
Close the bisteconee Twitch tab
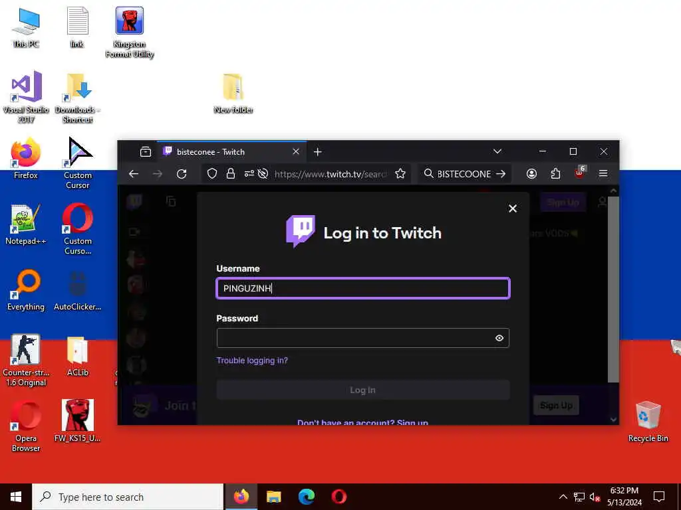click(296, 152)
